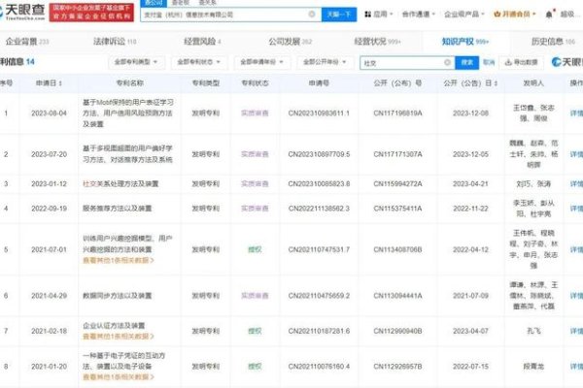583x388 pixels.
Task: Switch to the 经营状况 tab
Action: pos(377,41)
